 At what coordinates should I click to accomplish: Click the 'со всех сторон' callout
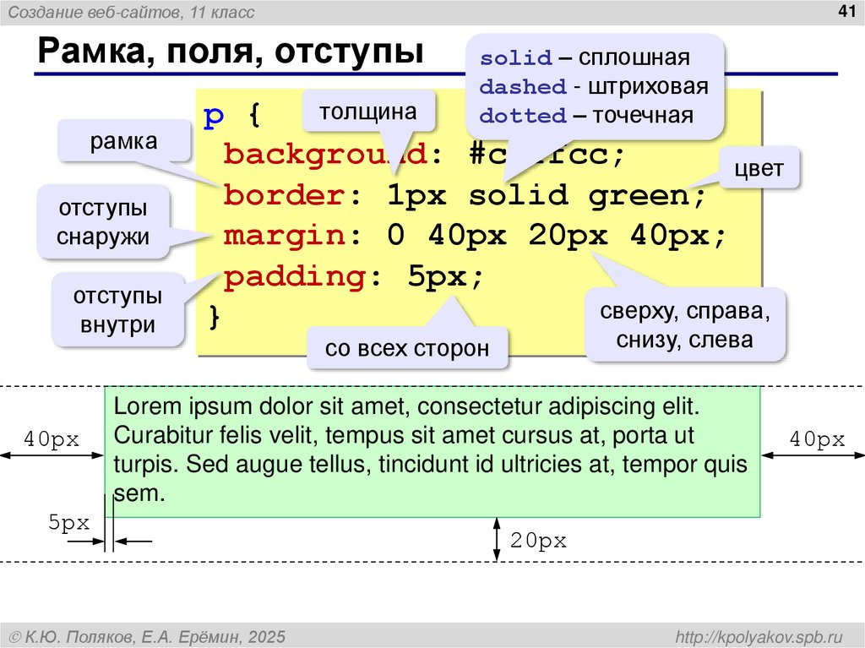click(407, 348)
